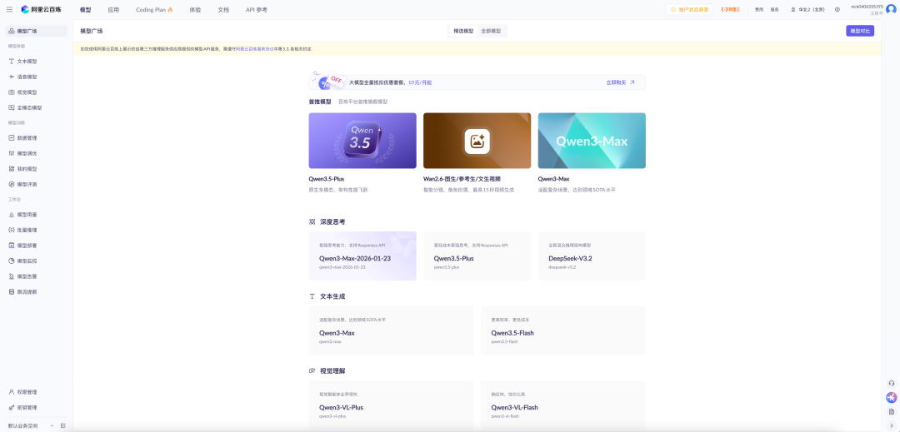Click the 账户状态异常 warning button

(x=689, y=10)
